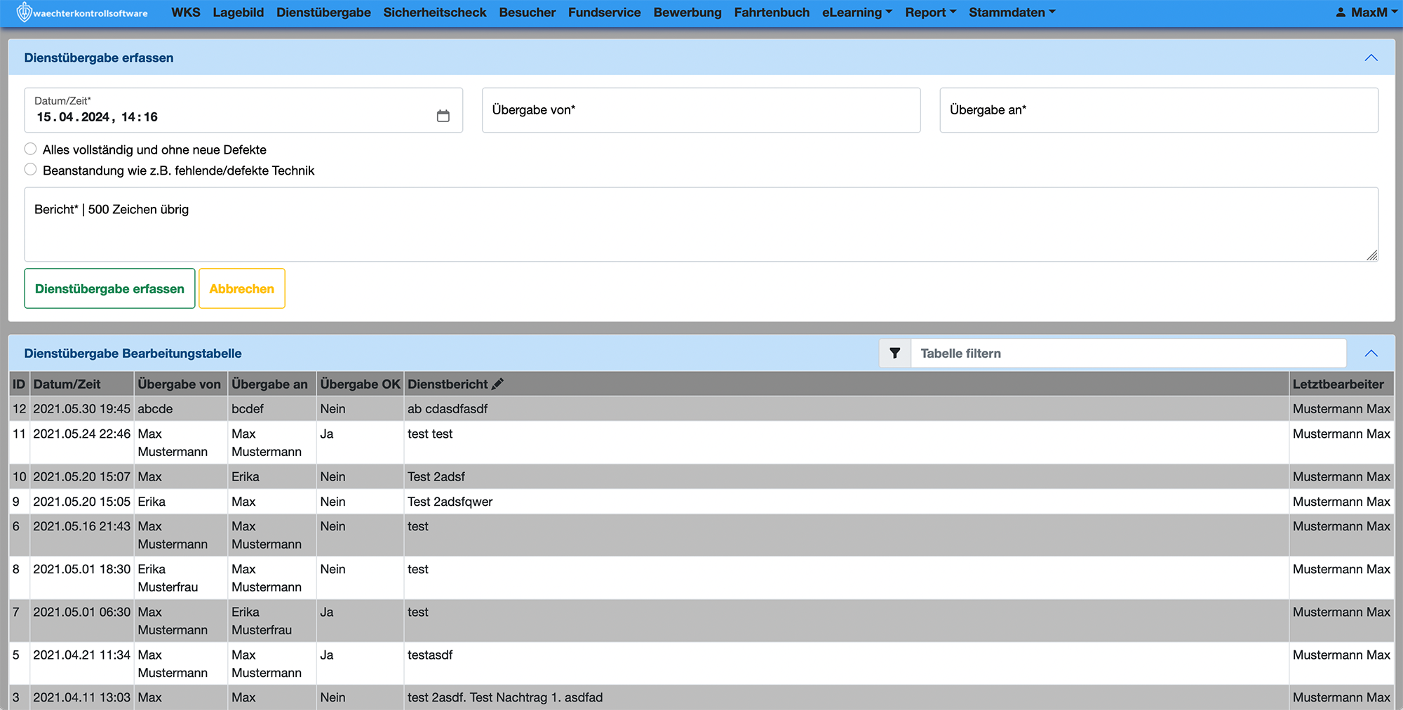The width and height of the screenshot is (1403, 710).
Task: Select 'Alles vollständig und ohne neue Defekte' radio
Action: [30, 149]
